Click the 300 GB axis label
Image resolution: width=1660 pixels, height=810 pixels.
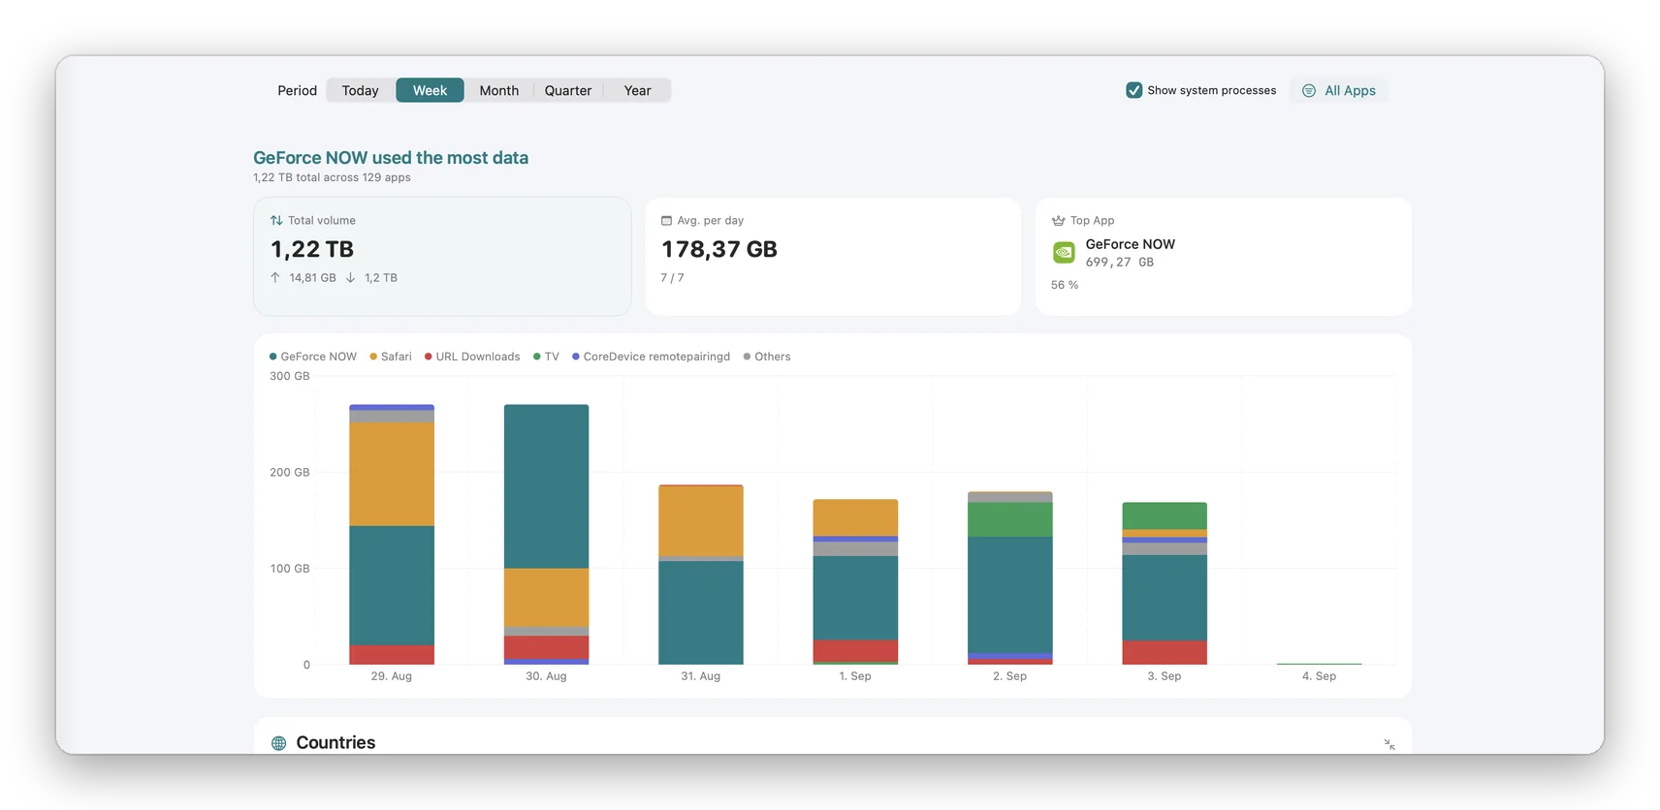(x=290, y=376)
